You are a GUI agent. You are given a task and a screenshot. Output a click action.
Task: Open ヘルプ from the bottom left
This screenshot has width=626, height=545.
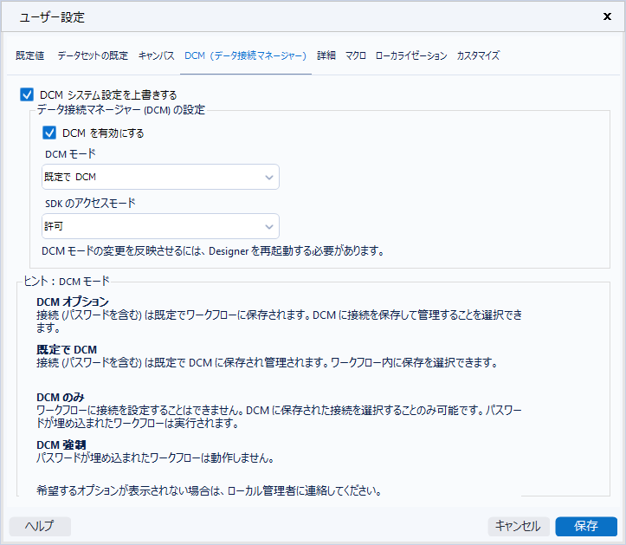coord(40,526)
